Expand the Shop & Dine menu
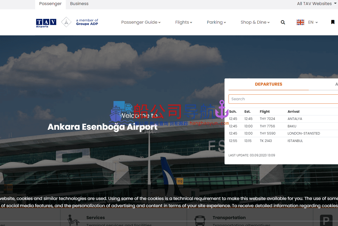The width and height of the screenshot is (338, 226). (255, 22)
